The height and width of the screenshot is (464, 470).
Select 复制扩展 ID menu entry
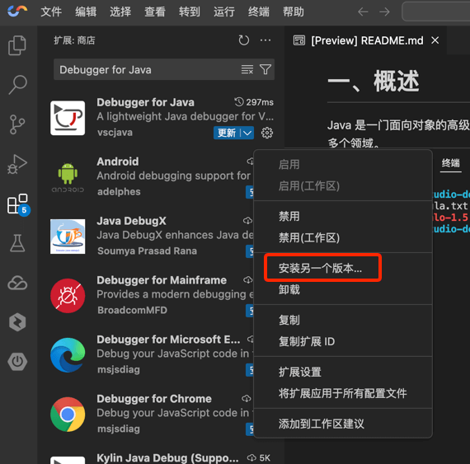click(343, 341)
